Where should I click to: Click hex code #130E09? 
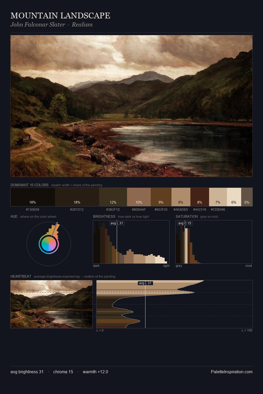tap(33, 210)
